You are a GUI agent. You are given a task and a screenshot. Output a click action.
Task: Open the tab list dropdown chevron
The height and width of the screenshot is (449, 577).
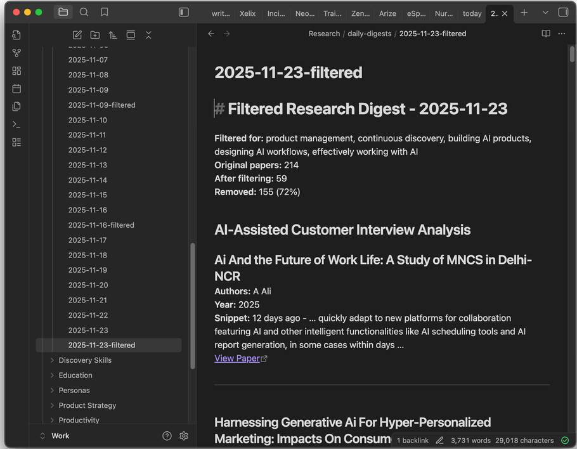tap(545, 11)
